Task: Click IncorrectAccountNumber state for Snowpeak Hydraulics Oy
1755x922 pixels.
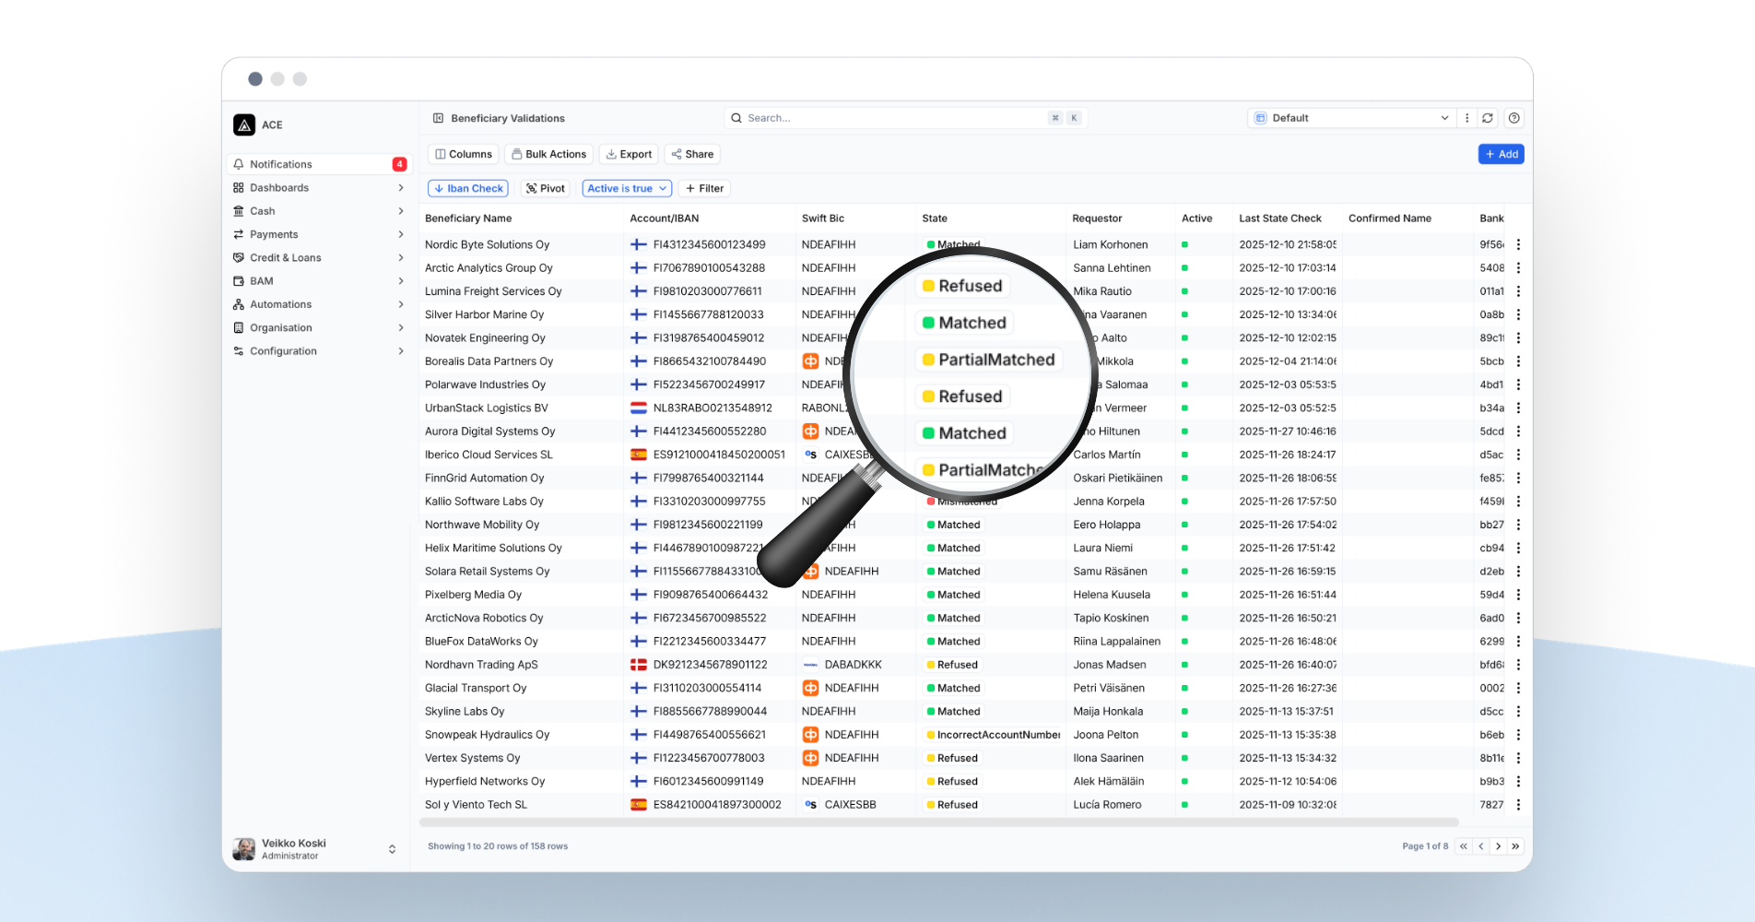Action: [994, 735]
